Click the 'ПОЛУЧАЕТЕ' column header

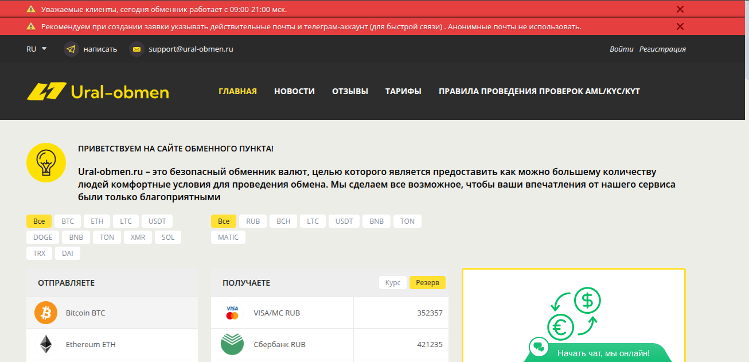246,283
